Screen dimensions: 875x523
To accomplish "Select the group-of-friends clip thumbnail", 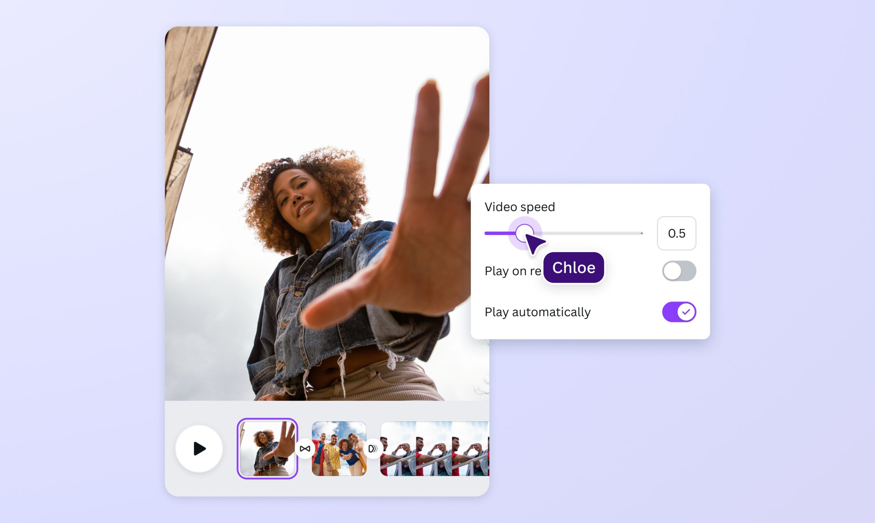I will pyautogui.click(x=339, y=448).
